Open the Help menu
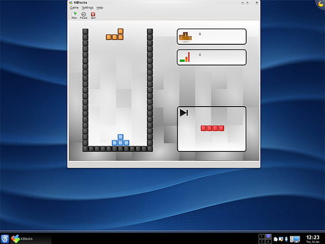Viewport: 325px width, 244px height. 100,8
